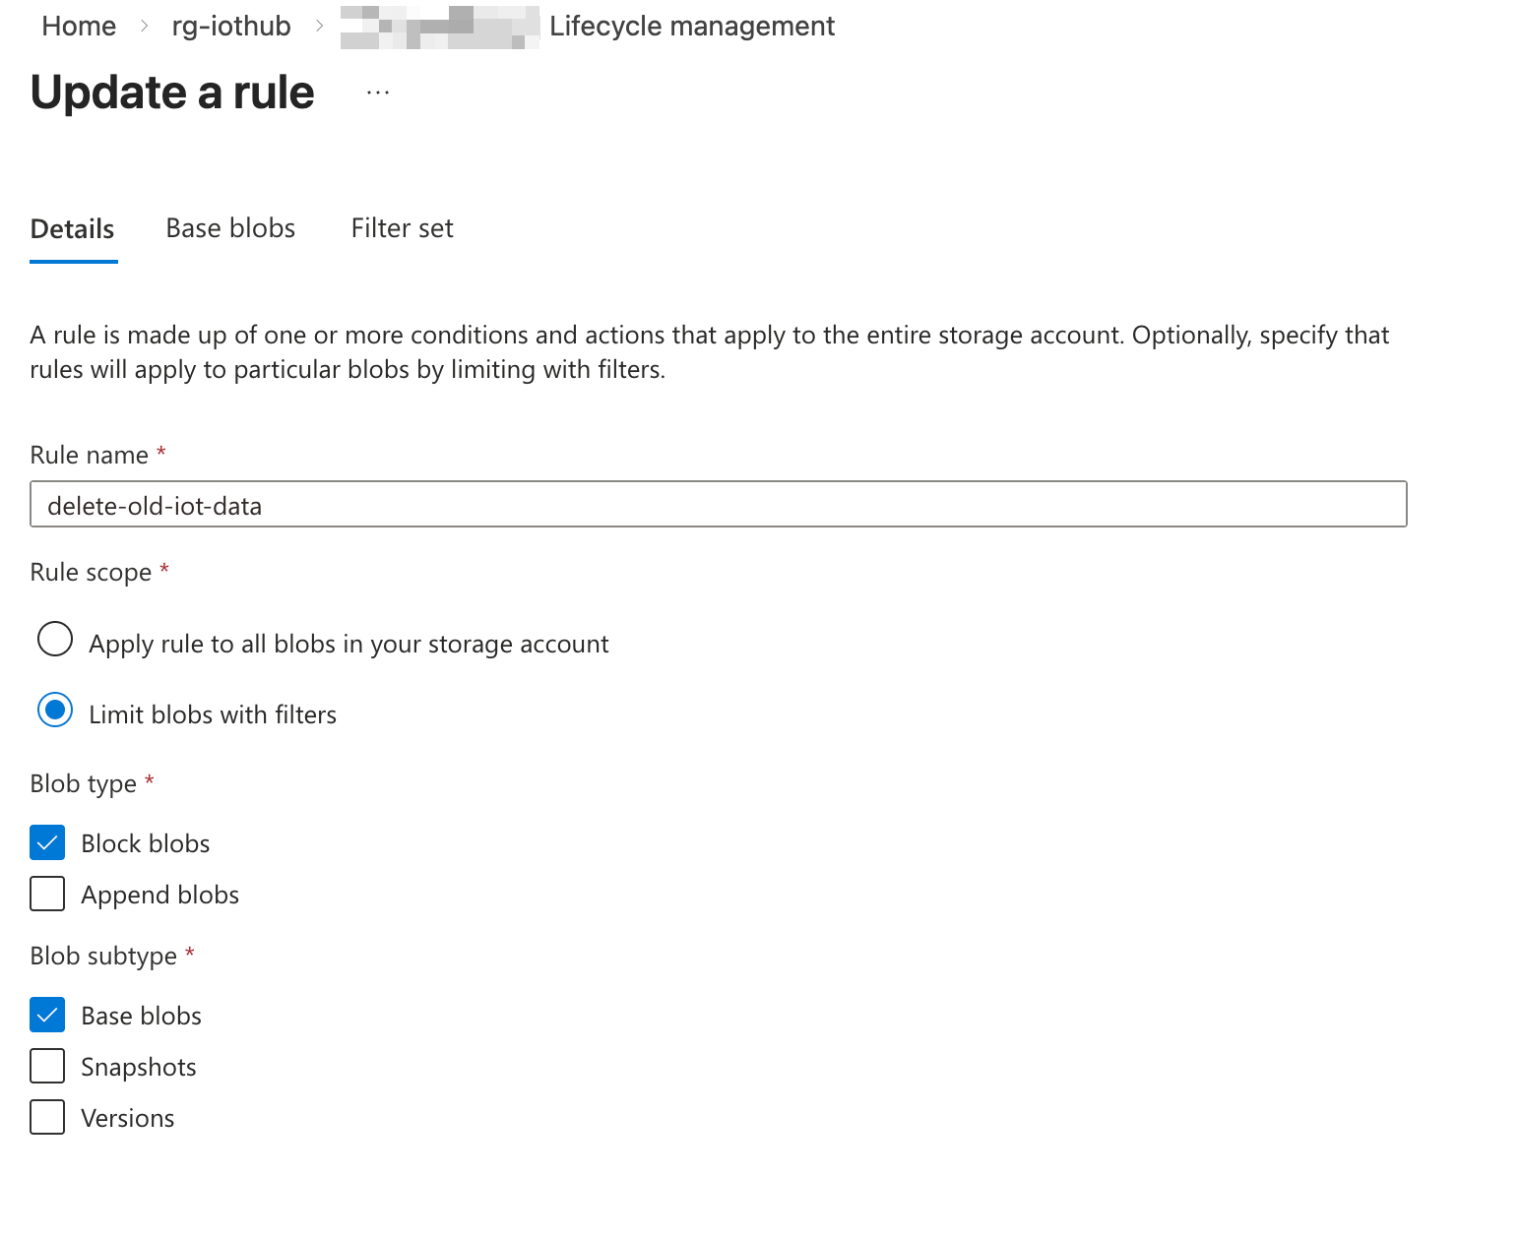This screenshot has height=1238, width=1520.
Task: Open the ellipsis menu beside Update a rule
Action: point(378,93)
